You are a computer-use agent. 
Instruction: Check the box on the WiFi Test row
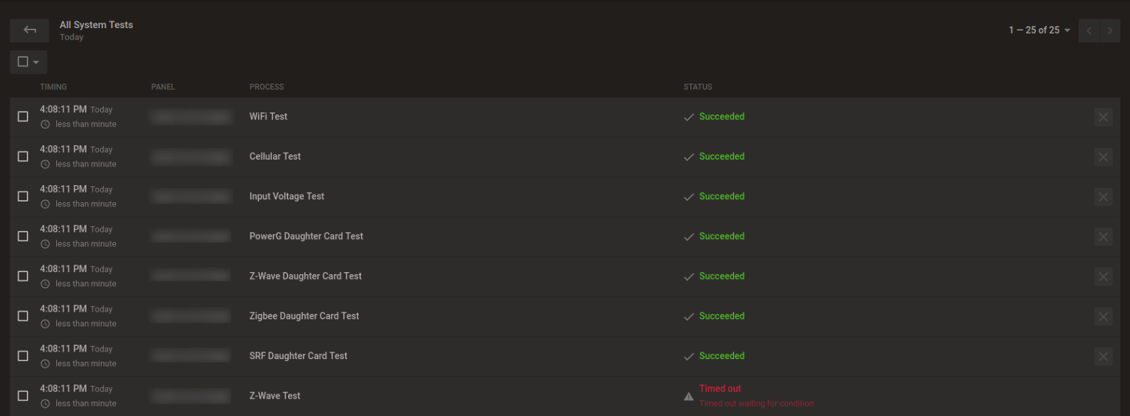coord(23,117)
